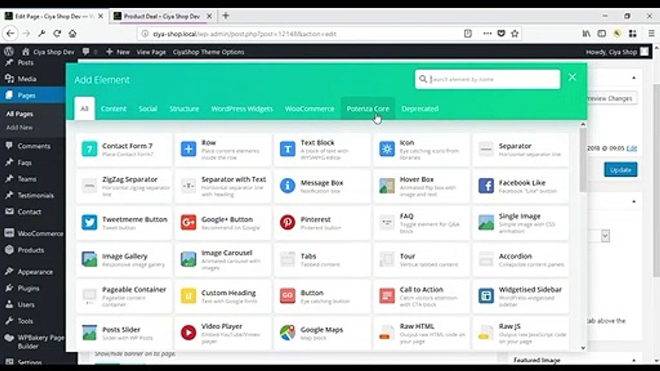The image size is (660, 371).
Task: Add an Accordion element
Action: point(520,260)
